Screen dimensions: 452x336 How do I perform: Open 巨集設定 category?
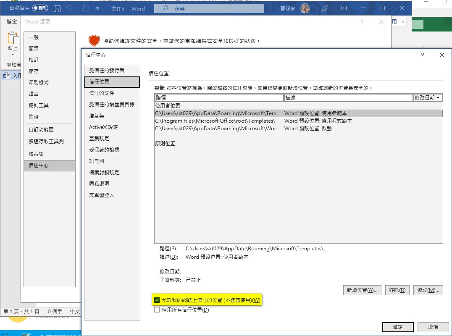click(x=112, y=139)
